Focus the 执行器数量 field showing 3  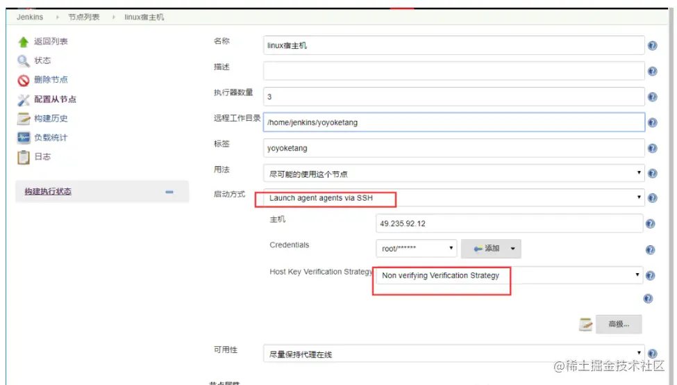[x=454, y=97]
